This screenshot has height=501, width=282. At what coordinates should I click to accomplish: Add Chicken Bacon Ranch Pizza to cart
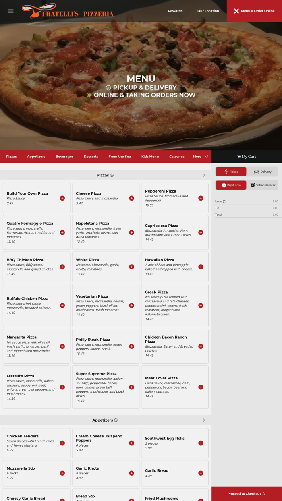[201, 346]
